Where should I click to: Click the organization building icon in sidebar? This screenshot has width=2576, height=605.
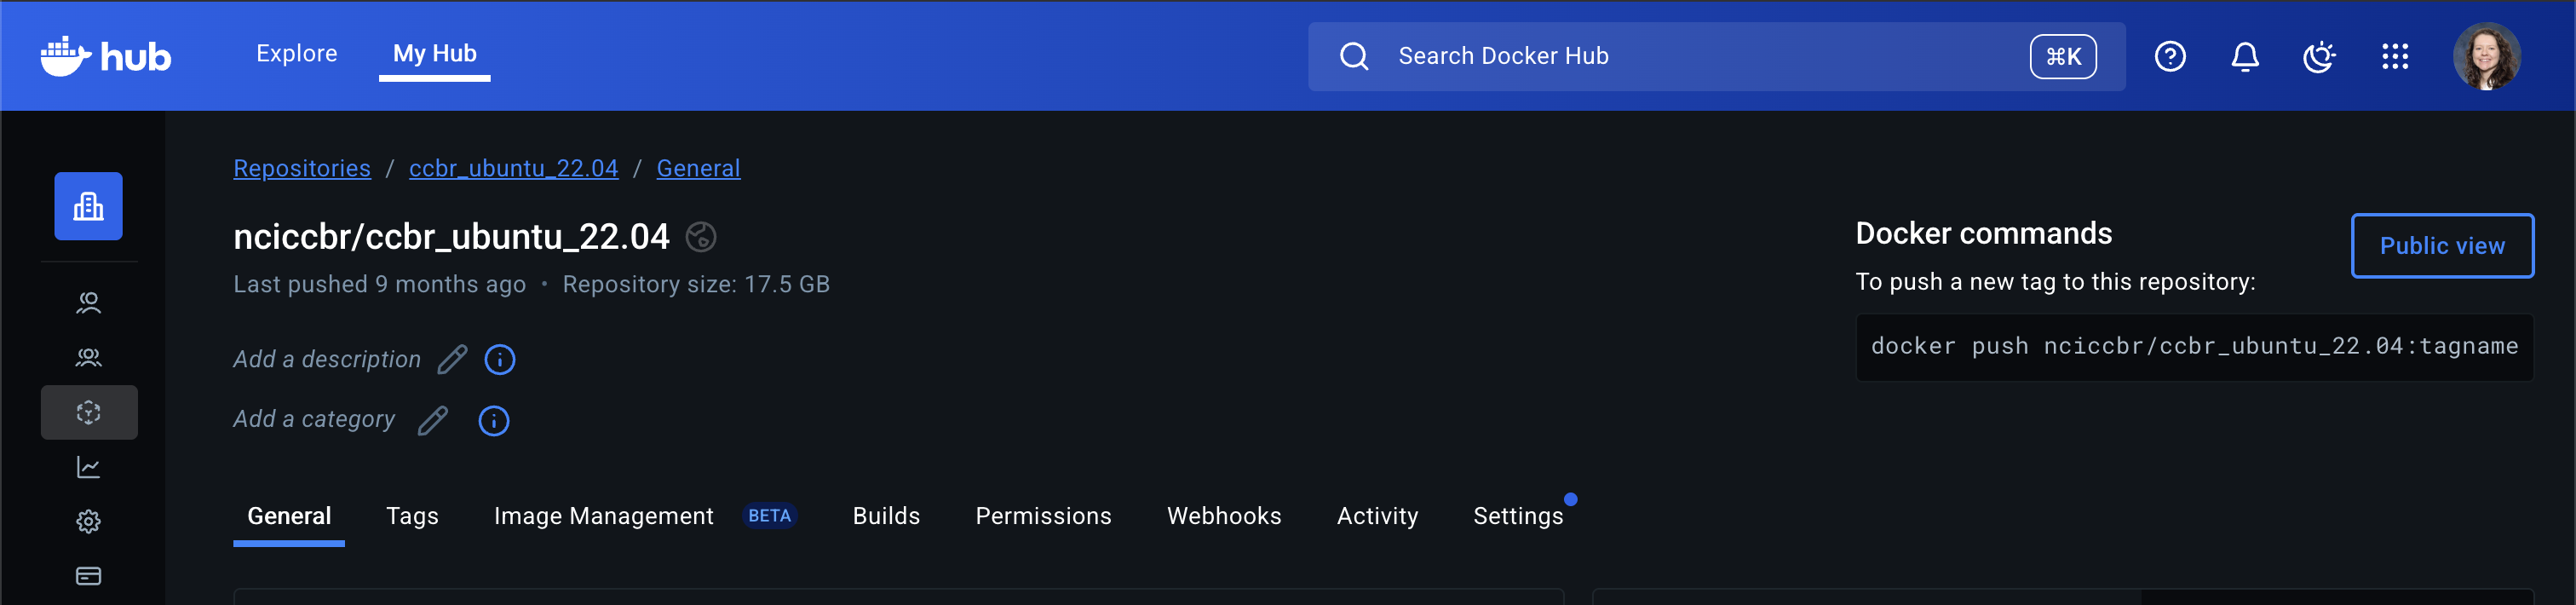(88, 206)
